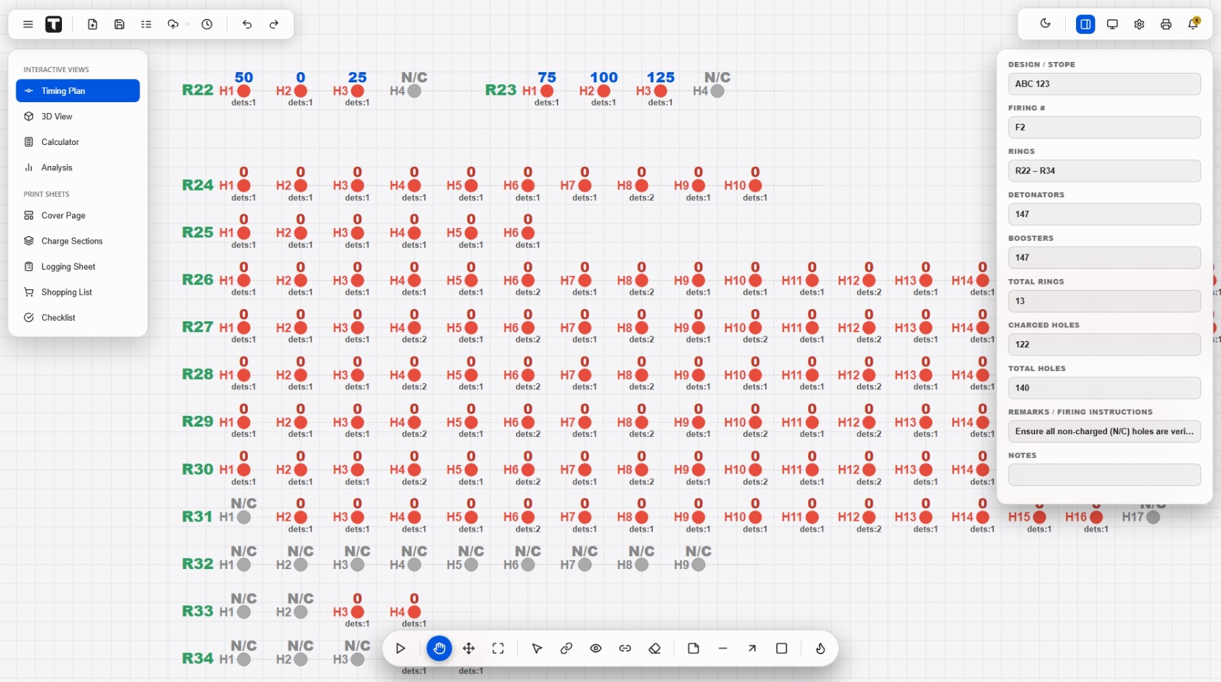Click the printer icon

pyautogui.click(x=1166, y=25)
